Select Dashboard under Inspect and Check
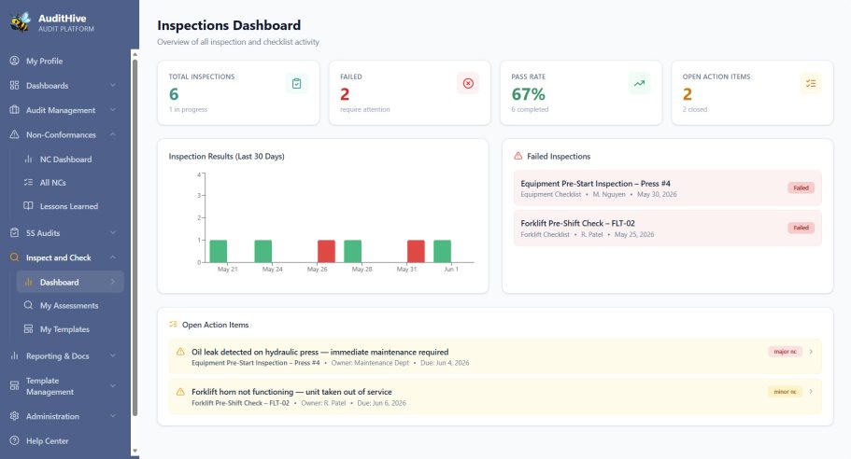The height and width of the screenshot is (459, 851). tap(70, 282)
